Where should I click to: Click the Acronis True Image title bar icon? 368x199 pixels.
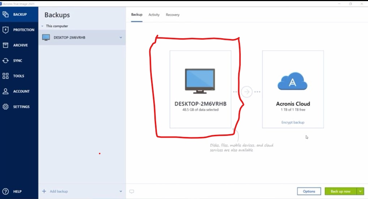pyautogui.click(x=1, y=4)
